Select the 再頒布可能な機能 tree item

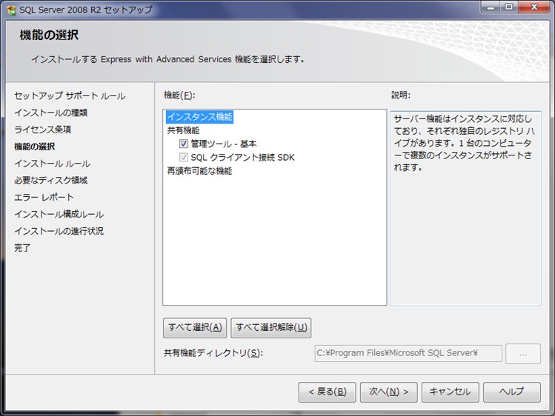click(199, 171)
